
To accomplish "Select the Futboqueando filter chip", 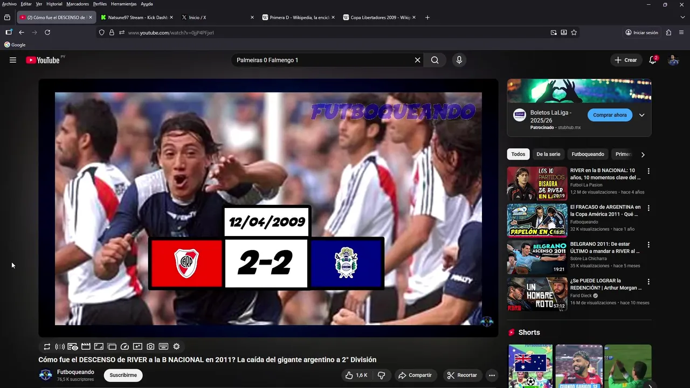I will (588, 154).
